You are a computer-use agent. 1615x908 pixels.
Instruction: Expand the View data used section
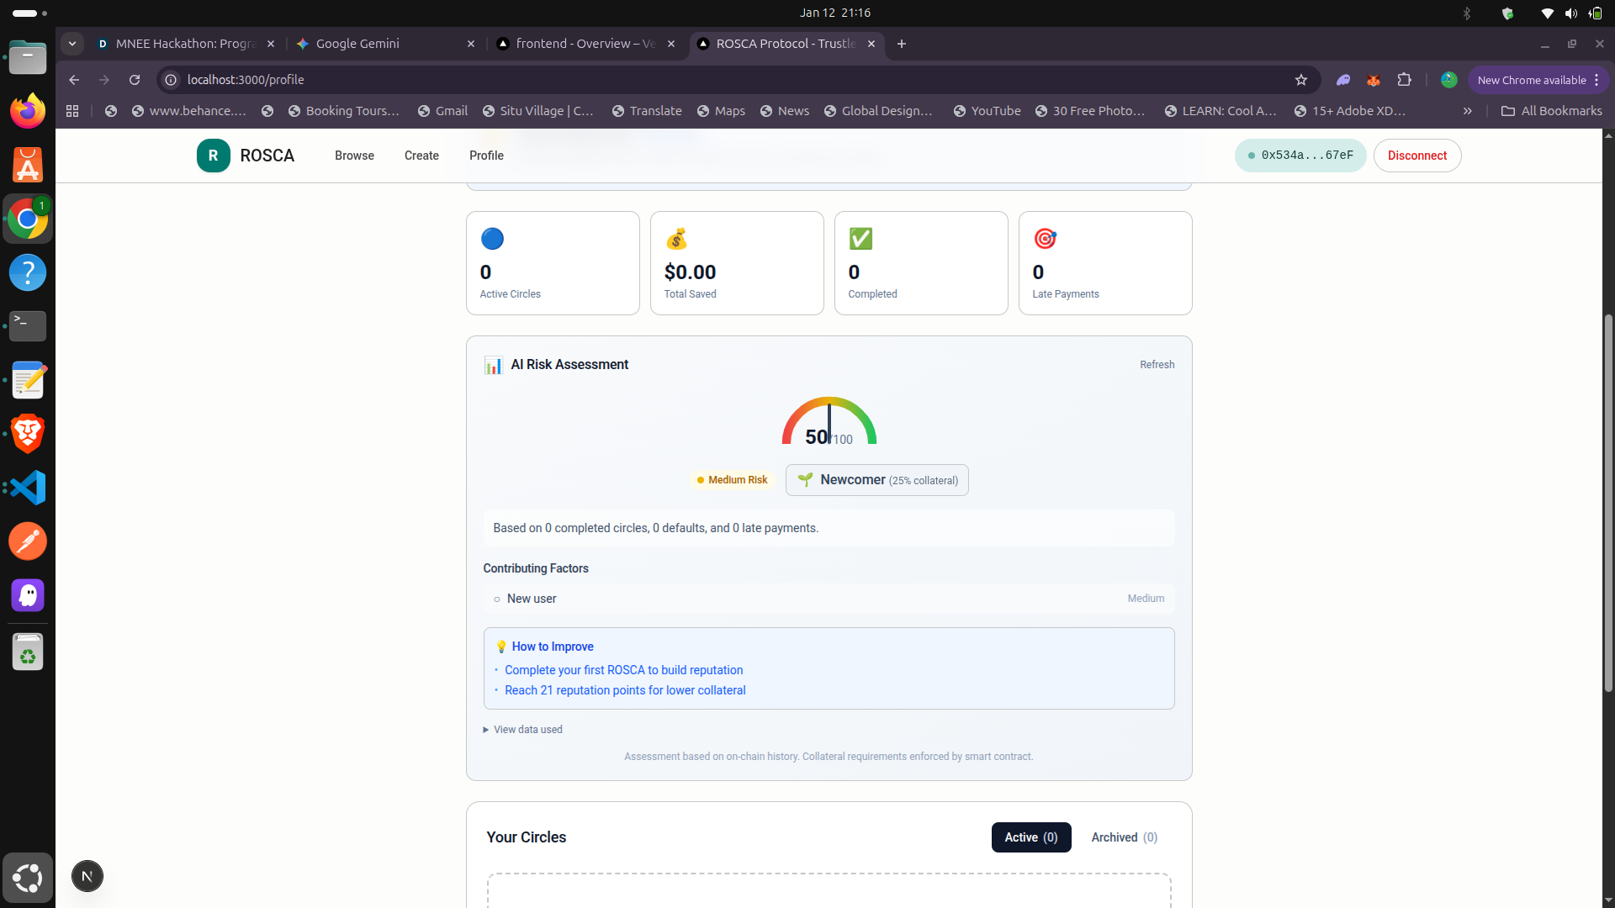pyautogui.click(x=522, y=730)
